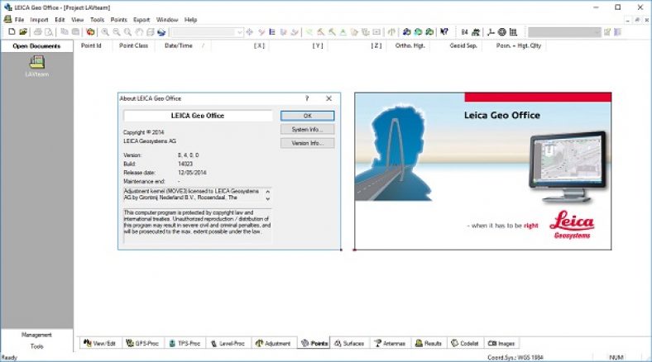Click the Ortho. Hgt. column header
The image size is (652, 362).
coord(410,45)
